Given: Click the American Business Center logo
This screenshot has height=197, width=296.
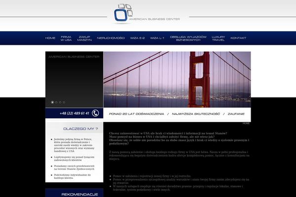Looking at the screenshot, I should pos(147,14).
